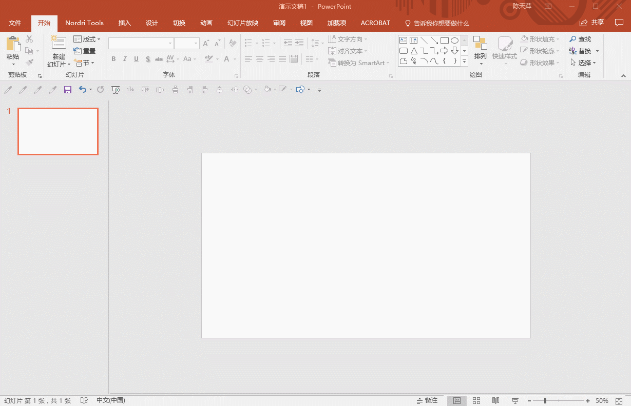This screenshot has height=406, width=631.
Task: Open the 文字方向 text direction dropdown
Action: (x=348, y=39)
